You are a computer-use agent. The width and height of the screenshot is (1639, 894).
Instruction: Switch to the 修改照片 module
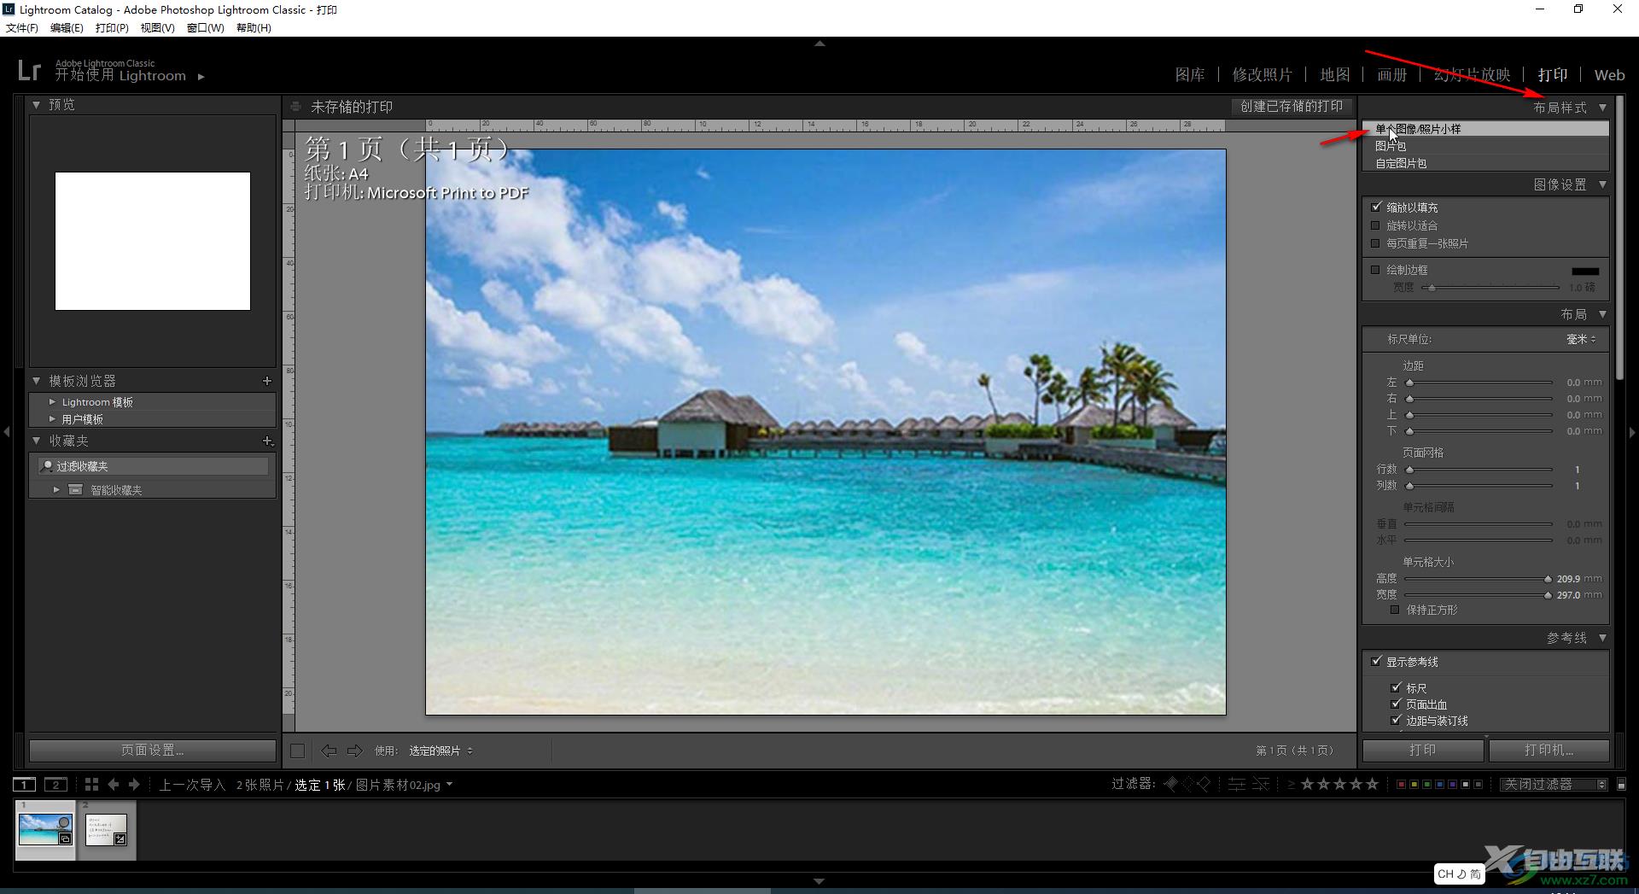point(1262,74)
